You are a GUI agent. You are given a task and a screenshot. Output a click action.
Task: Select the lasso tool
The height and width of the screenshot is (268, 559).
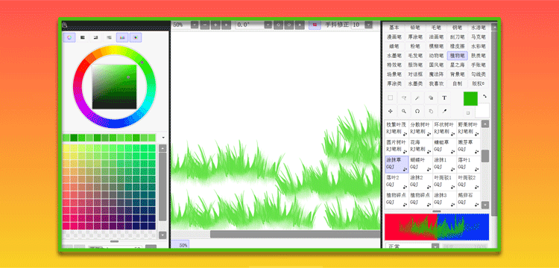coord(404,98)
